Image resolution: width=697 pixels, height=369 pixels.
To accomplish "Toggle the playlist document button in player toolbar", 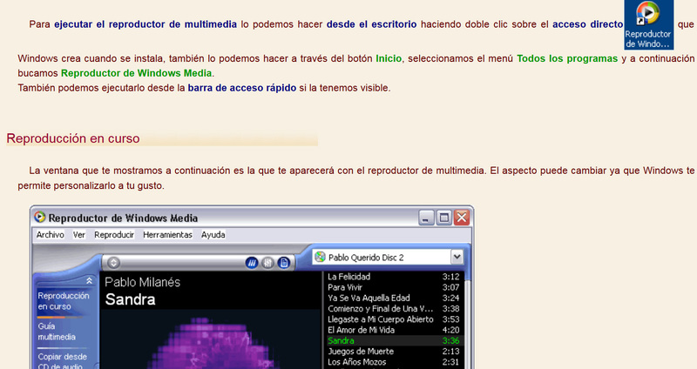I will pyautogui.click(x=284, y=263).
